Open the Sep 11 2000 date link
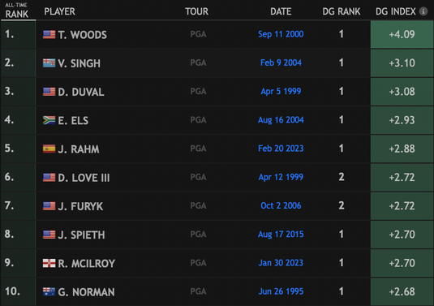Viewport: 434px width, 306px height. coord(281,34)
